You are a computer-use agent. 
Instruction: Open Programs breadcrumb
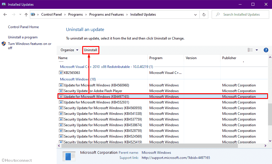(75, 14)
